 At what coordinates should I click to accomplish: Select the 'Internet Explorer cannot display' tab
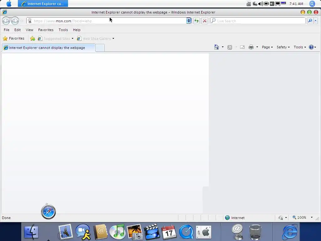point(49,48)
